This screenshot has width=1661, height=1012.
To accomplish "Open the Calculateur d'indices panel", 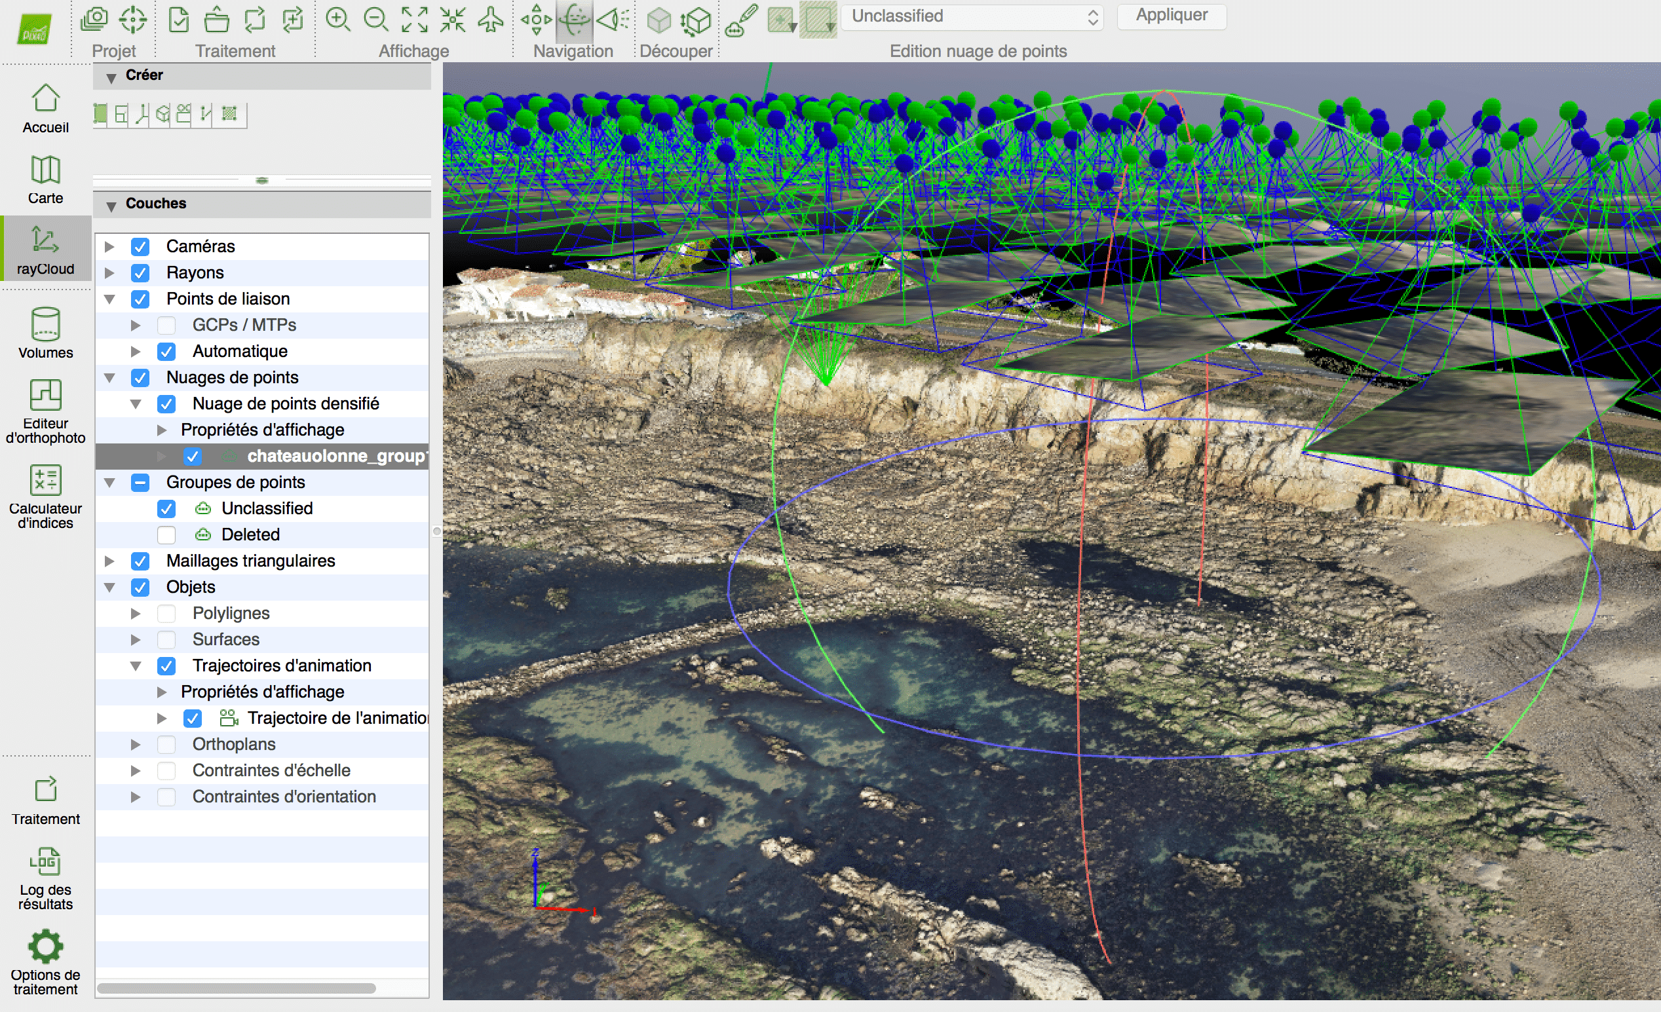I will pyautogui.click(x=45, y=497).
